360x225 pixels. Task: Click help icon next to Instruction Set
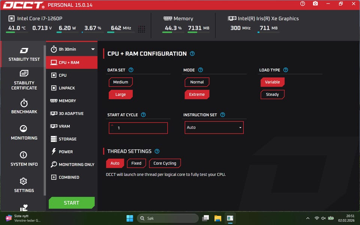pyautogui.click(x=223, y=115)
